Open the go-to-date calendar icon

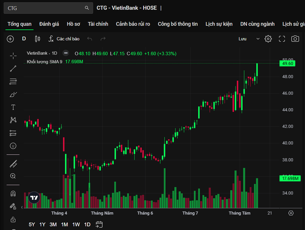click(x=99, y=224)
